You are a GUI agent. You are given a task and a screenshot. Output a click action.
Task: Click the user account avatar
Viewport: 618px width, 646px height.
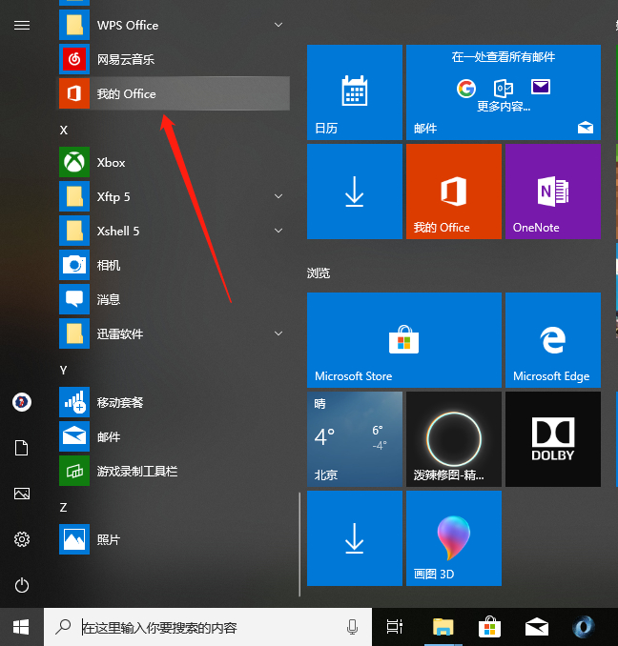tap(22, 402)
